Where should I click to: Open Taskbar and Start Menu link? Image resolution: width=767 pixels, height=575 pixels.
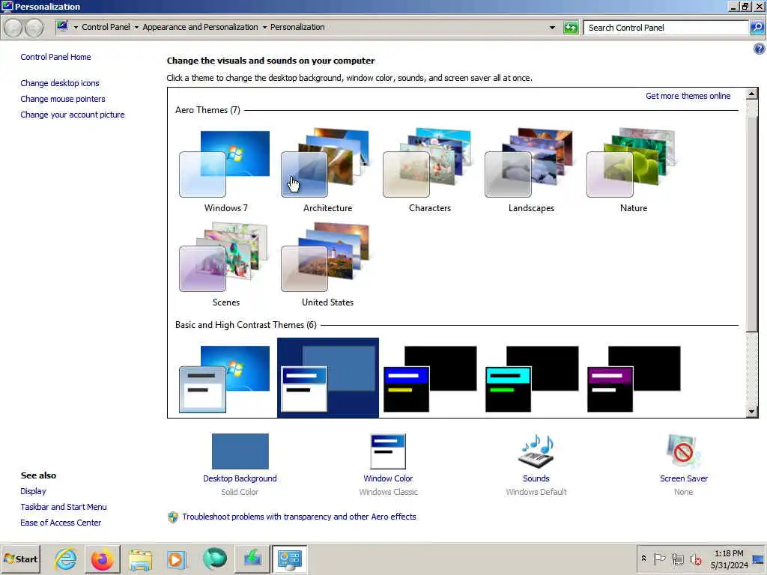point(64,507)
